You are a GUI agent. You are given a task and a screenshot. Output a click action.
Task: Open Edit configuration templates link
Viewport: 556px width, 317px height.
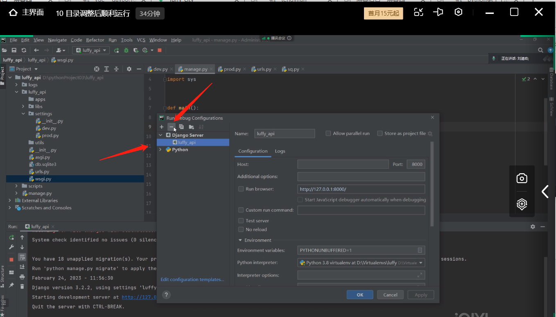pyautogui.click(x=192, y=279)
